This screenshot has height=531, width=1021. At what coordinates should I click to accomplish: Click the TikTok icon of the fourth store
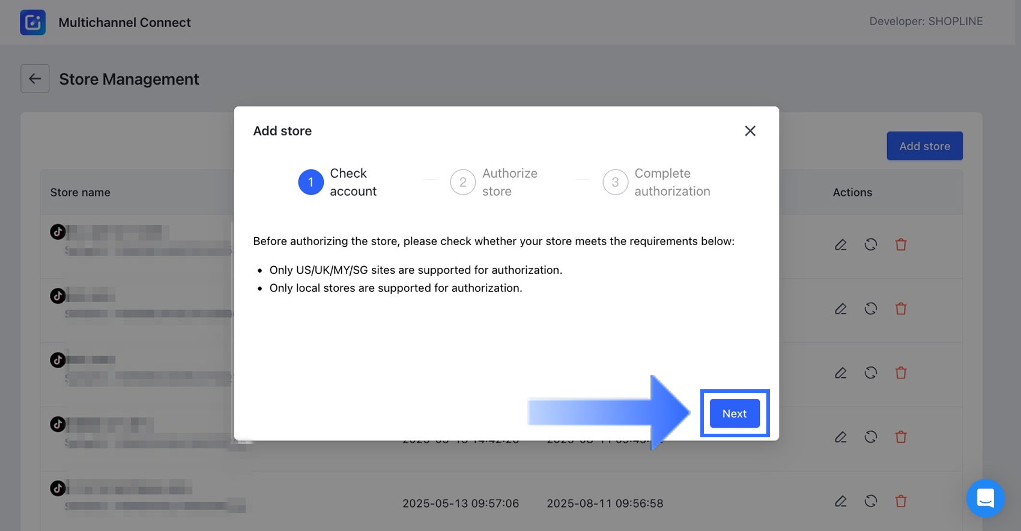[x=58, y=424]
